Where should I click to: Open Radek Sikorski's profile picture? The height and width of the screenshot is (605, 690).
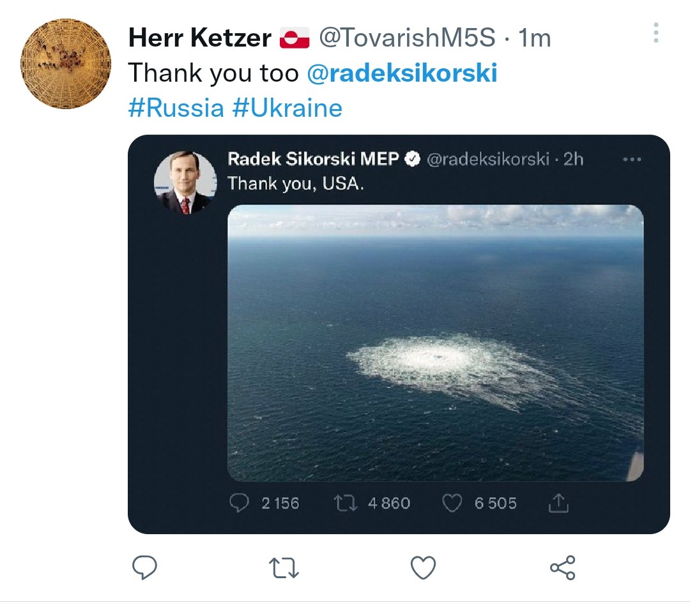(185, 183)
